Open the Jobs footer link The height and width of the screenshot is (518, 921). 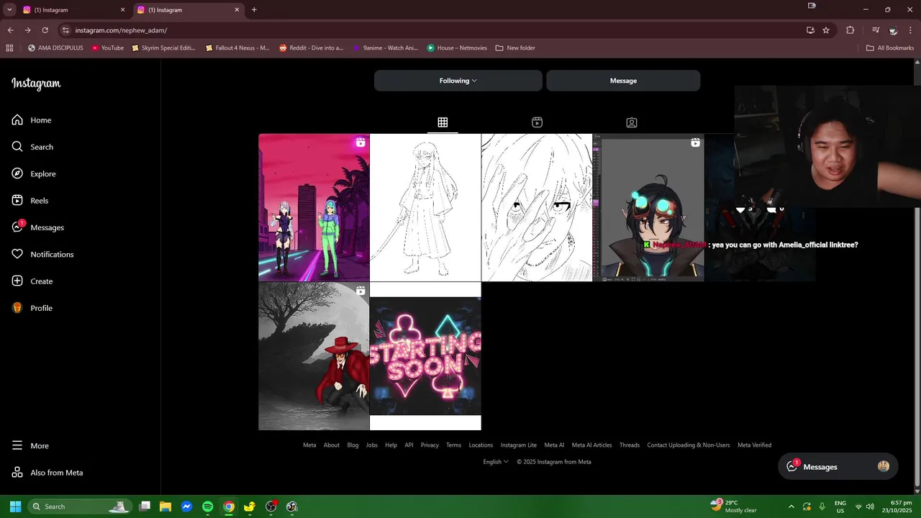pos(372,445)
